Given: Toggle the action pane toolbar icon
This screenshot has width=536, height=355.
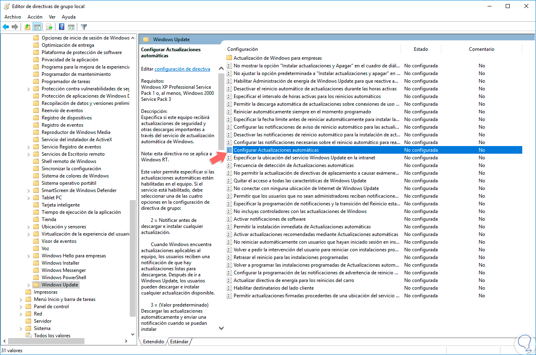Looking at the screenshot, I should pyautogui.click(x=71, y=27).
